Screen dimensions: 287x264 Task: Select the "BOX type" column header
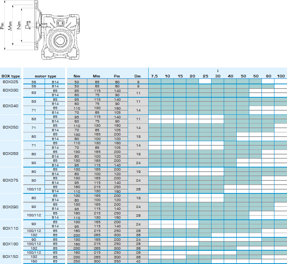pos(11,76)
